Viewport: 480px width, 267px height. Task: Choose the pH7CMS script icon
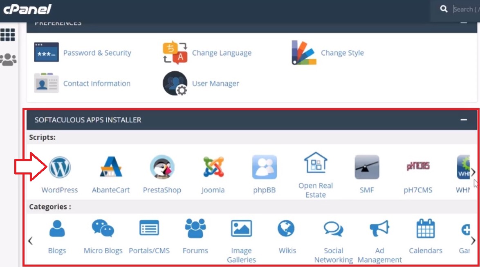[418, 166]
